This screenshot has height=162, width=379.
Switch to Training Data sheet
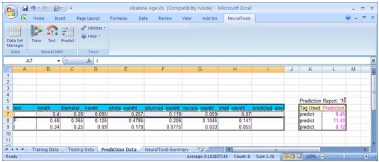(x=46, y=149)
